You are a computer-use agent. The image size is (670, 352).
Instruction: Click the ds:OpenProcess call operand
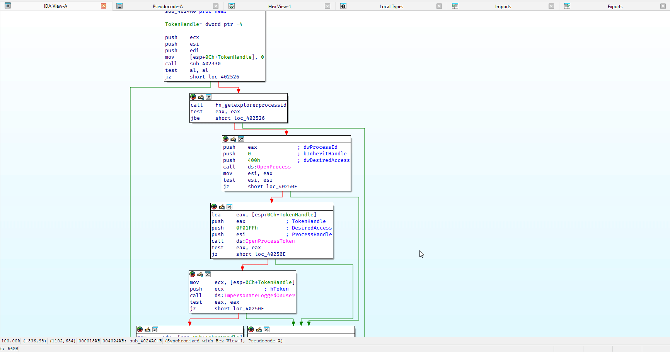click(x=269, y=167)
